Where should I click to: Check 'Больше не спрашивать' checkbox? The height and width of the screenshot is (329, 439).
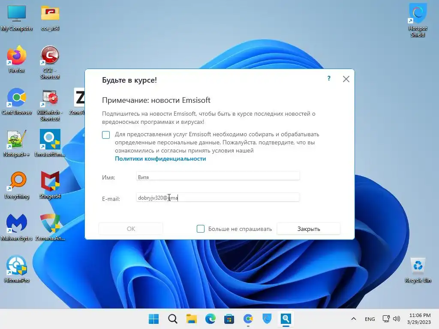(201, 229)
